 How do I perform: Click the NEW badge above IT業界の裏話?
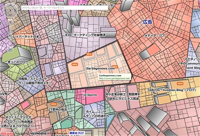pyautogui.click(x=54, y=104)
